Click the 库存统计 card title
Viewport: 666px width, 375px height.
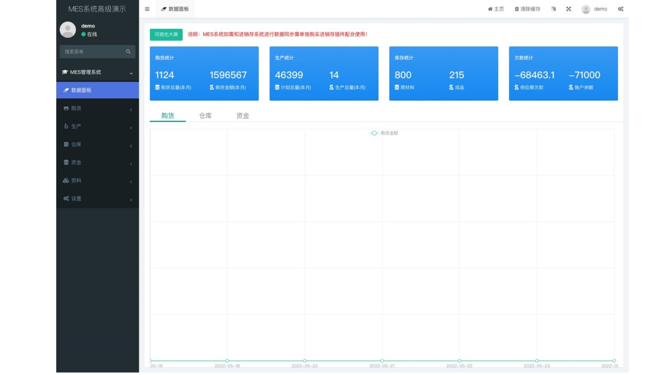pos(404,58)
